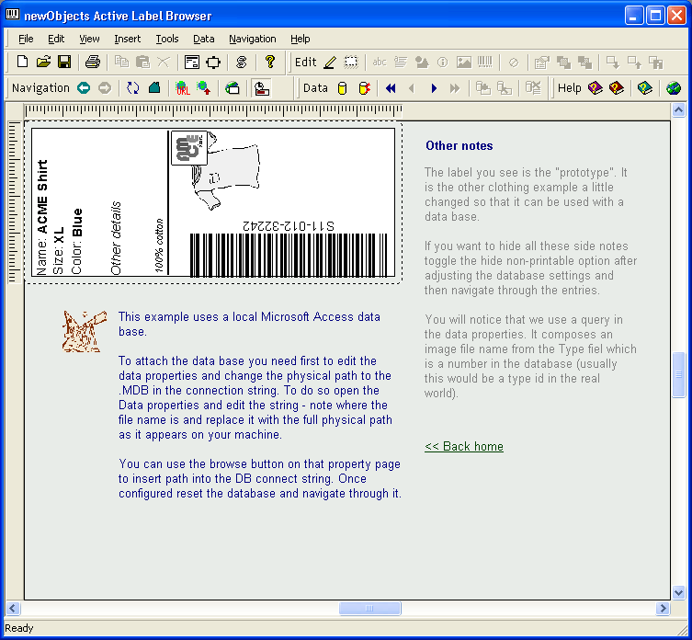This screenshot has width=692, height=640.
Task: Click the yellow question mark icon
Action: point(269,62)
